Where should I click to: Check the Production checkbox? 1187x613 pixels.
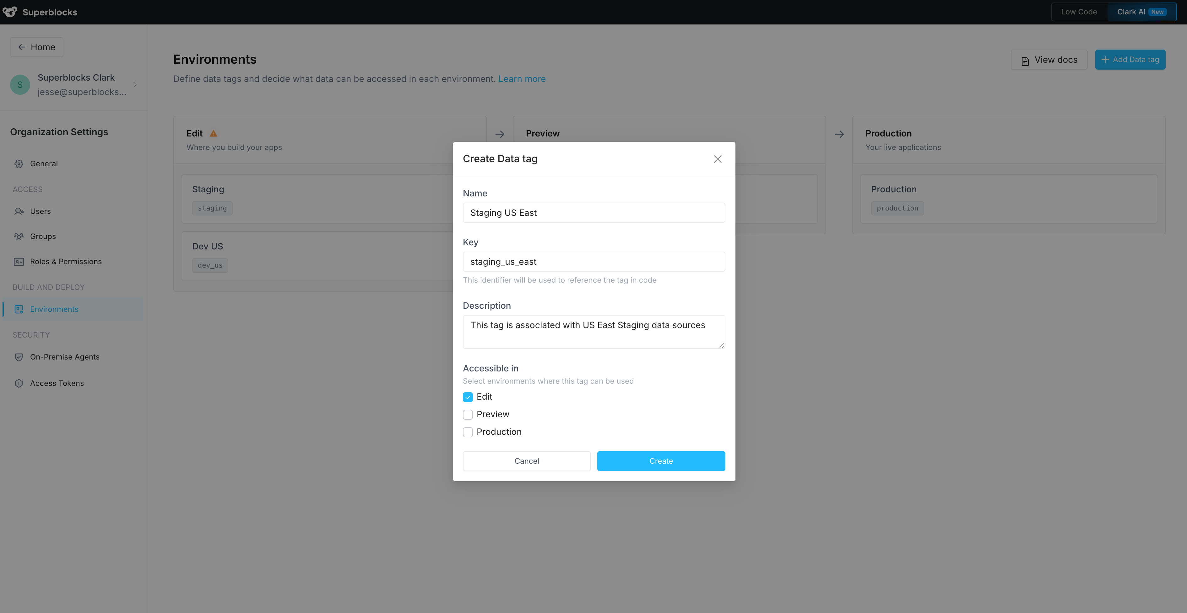coord(468,432)
